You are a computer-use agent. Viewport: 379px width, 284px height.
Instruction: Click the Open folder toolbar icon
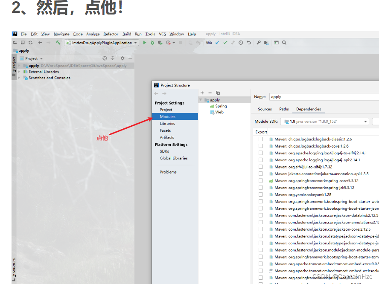[15, 43]
